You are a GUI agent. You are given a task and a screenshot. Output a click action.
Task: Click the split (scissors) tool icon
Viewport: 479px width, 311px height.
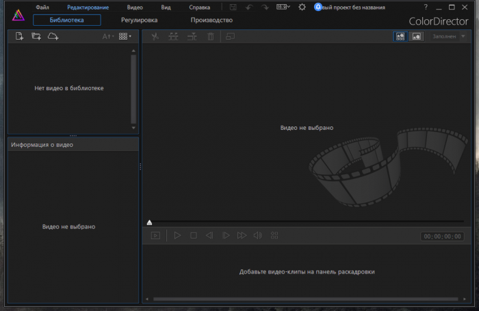coord(155,36)
